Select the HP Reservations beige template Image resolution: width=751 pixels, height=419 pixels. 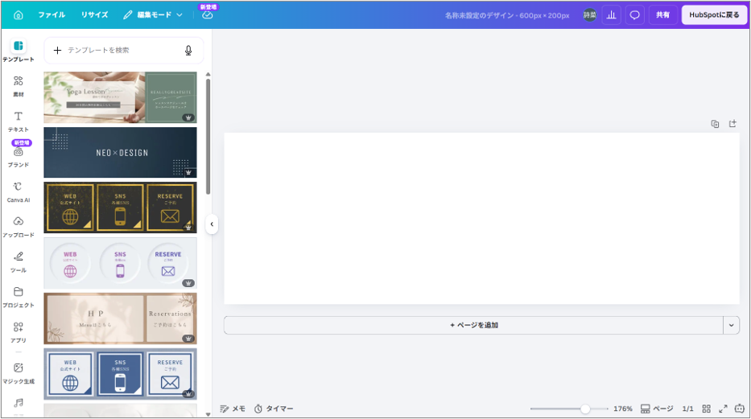120,318
